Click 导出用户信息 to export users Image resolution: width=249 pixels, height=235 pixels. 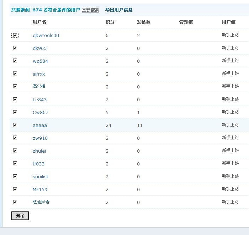point(119,10)
